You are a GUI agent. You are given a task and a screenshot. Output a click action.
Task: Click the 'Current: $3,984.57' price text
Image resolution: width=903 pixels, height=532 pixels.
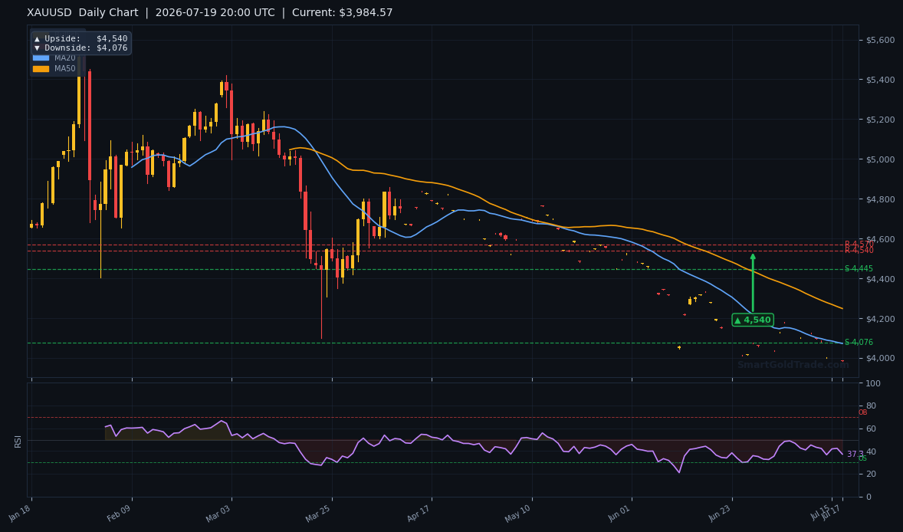[x=343, y=13]
